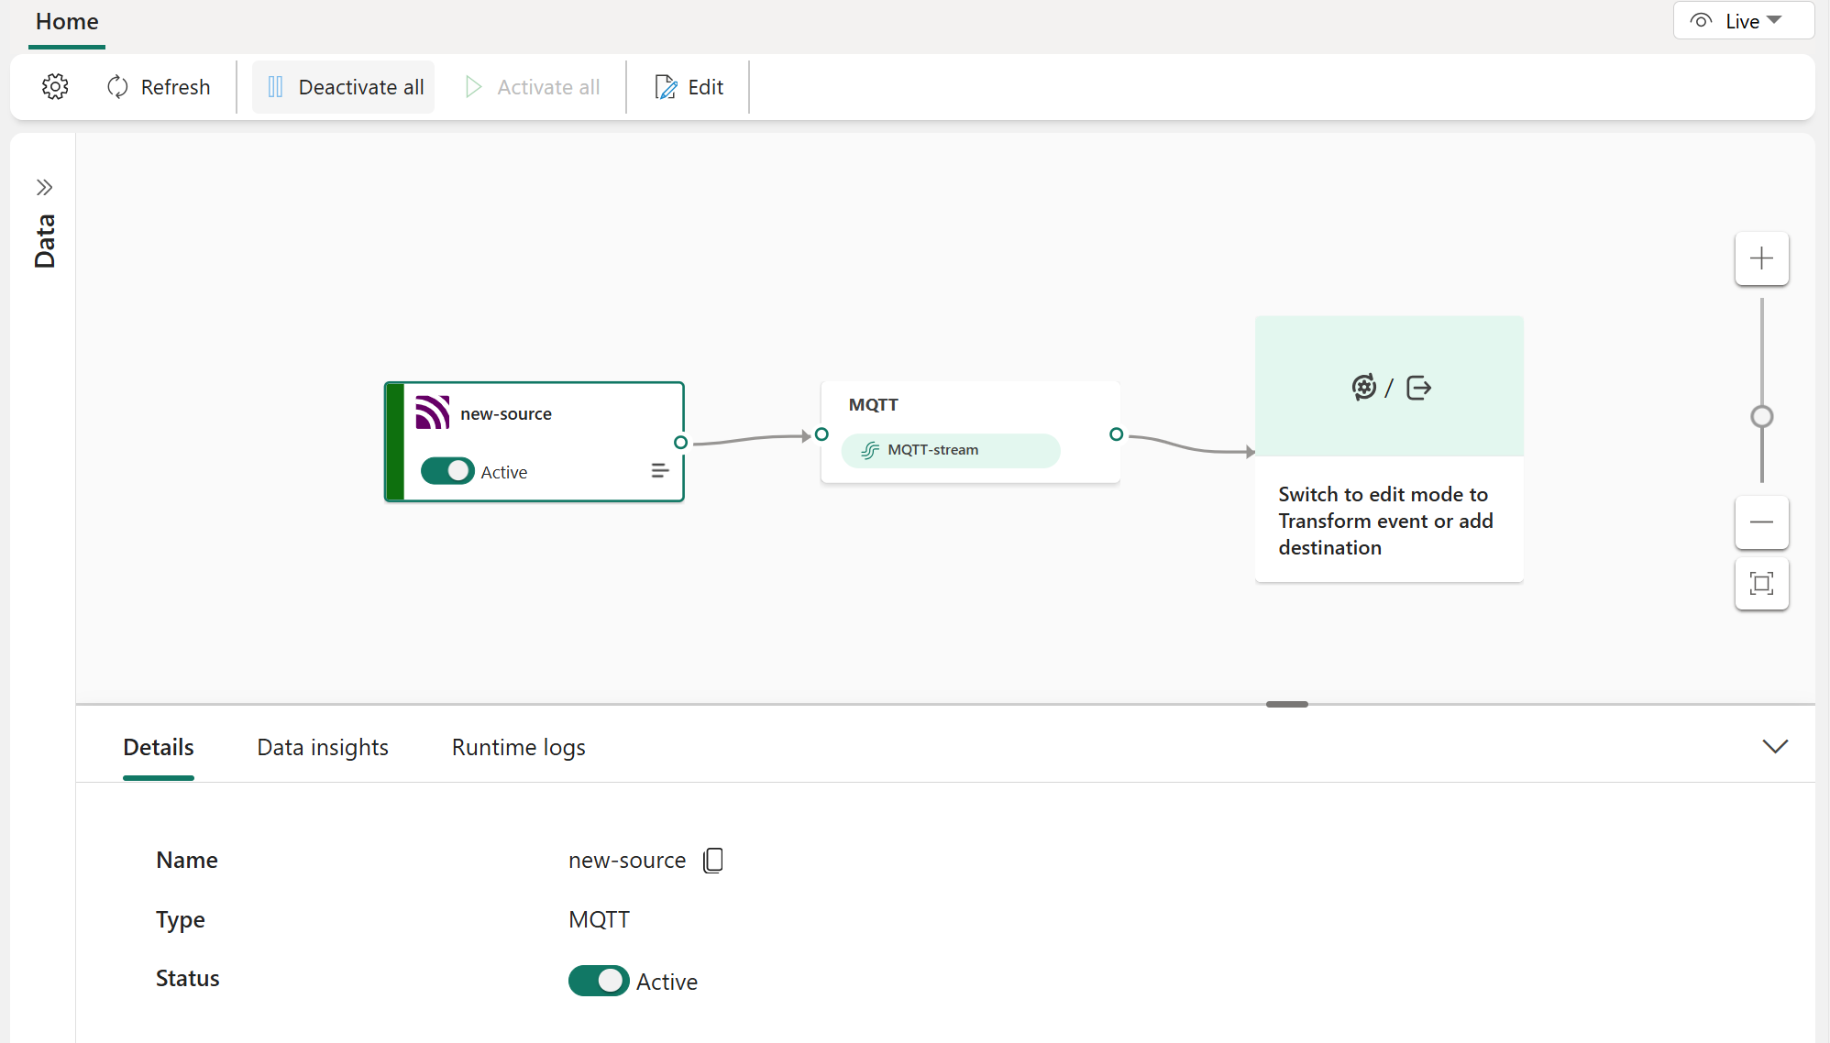Open the Live view dropdown

(1743, 21)
